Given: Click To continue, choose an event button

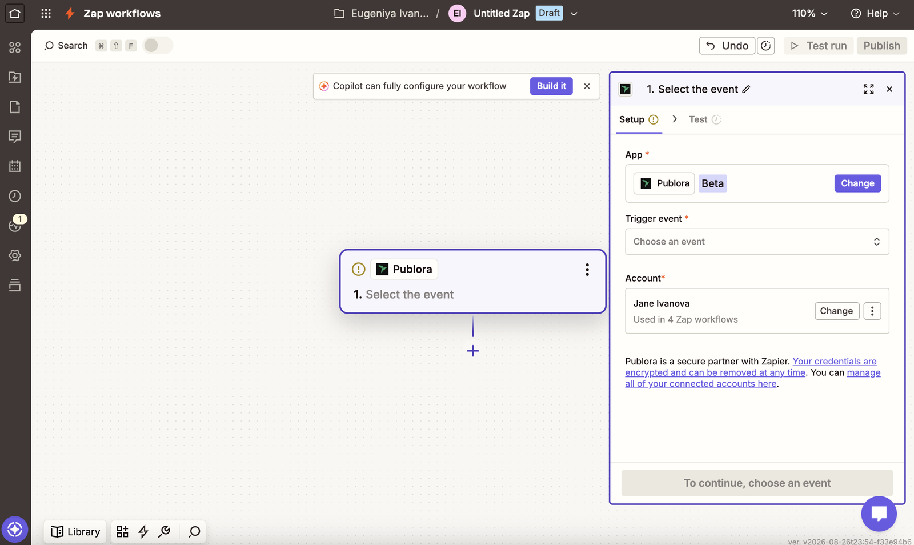Looking at the screenshot, I should 757,483.
